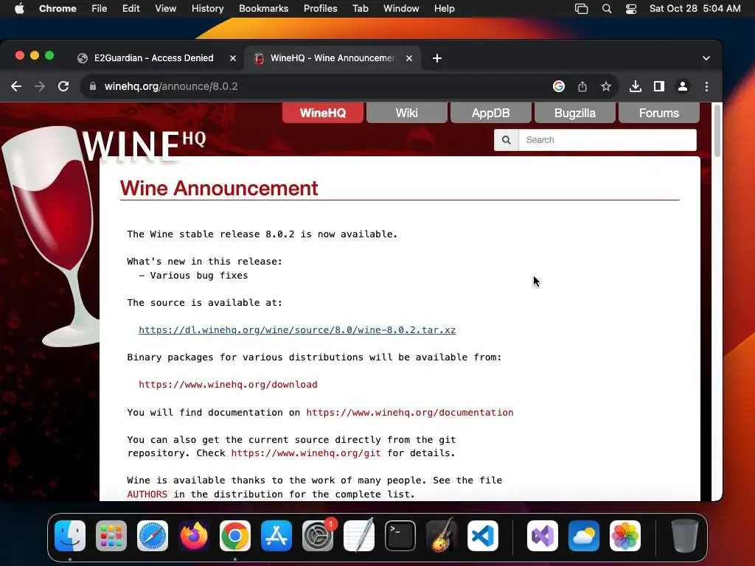Image resolution: width=755 pixels, height=566 pixels.
Task: Go back using the Chrome back arrow
Action: tap(16, 86)
